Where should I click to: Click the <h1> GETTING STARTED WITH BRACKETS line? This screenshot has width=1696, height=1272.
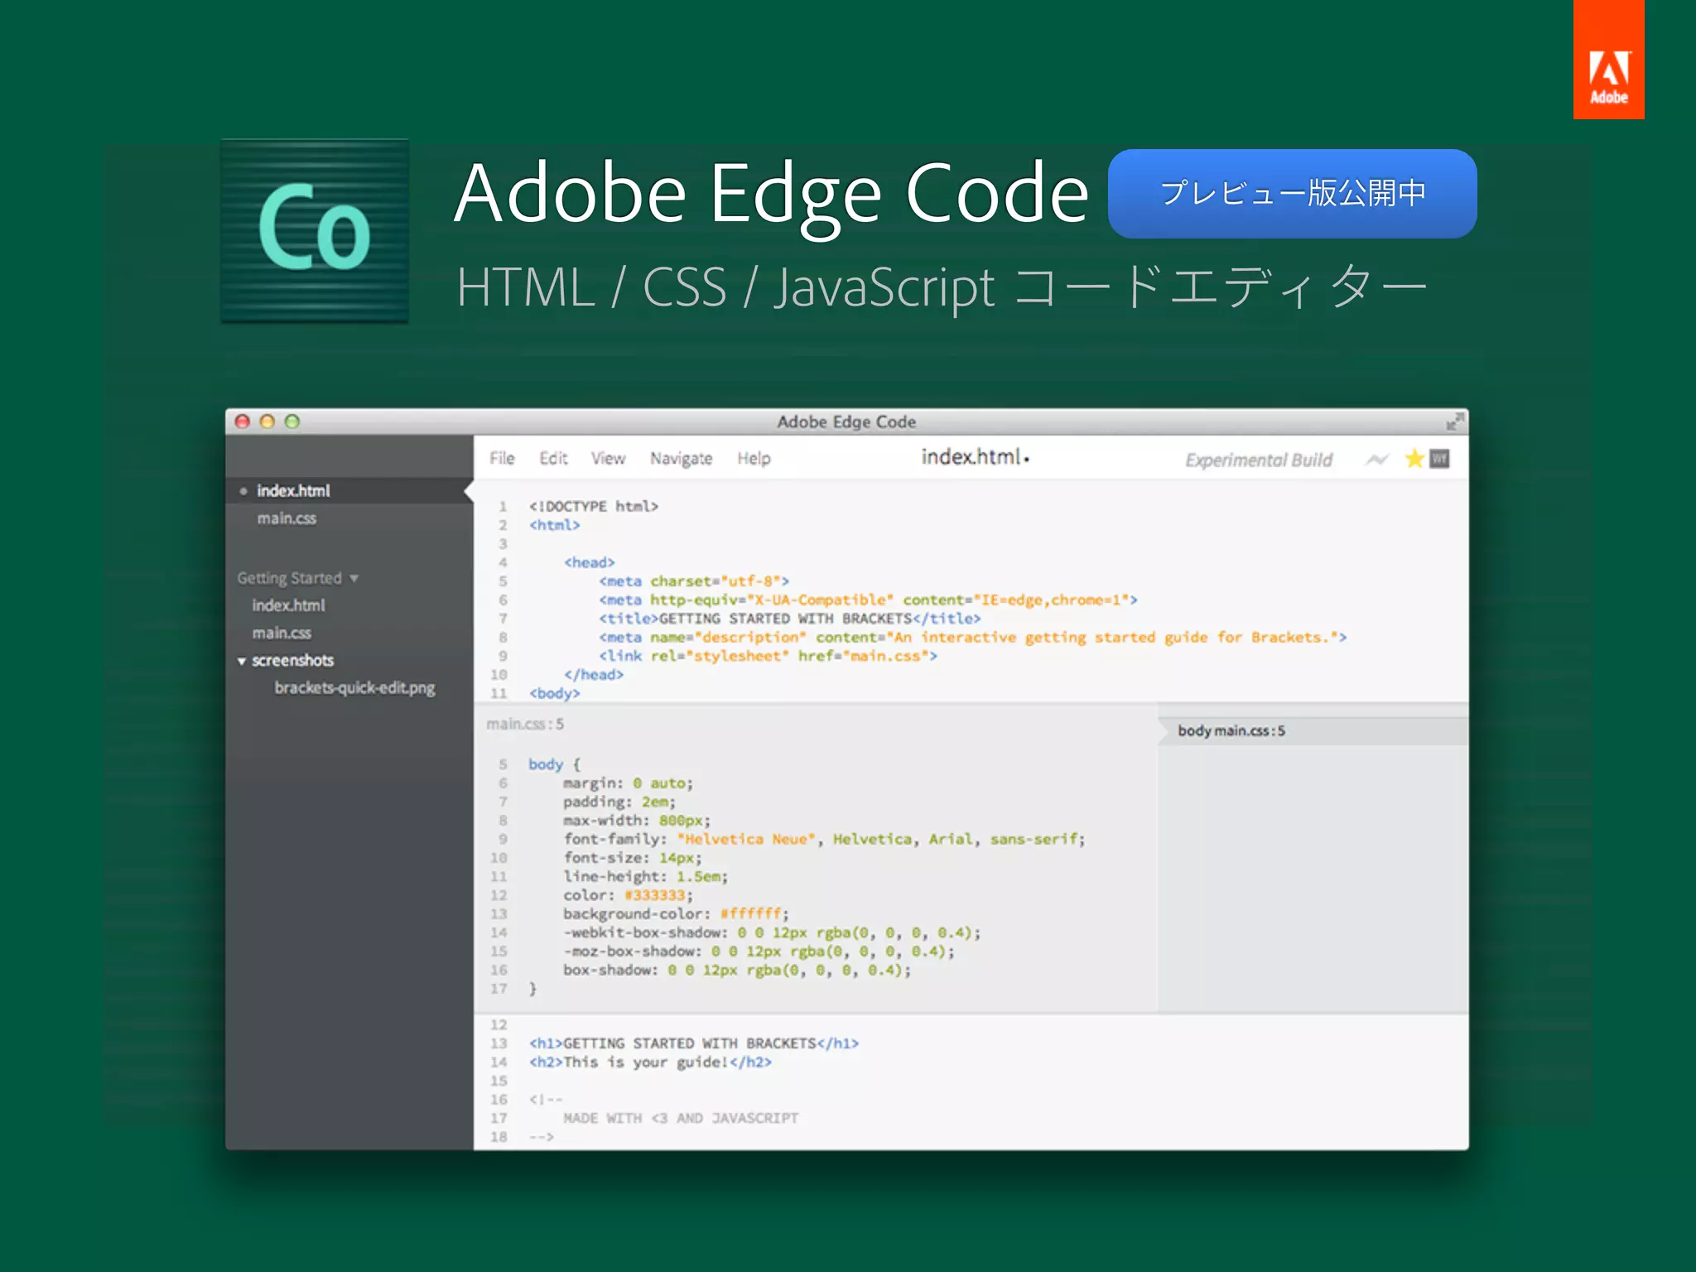(x=694, y=1043)
